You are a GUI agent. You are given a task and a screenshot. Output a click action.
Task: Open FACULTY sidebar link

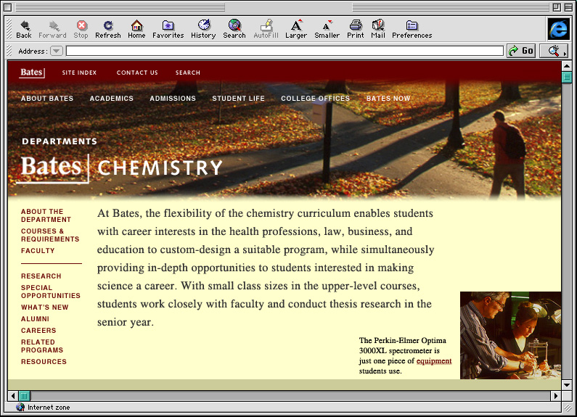click(x=38, y=250)
